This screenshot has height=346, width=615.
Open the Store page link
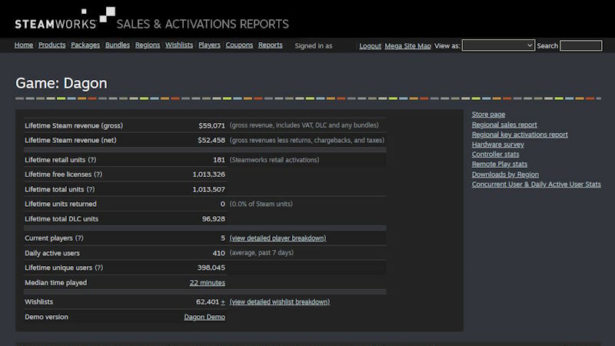(488, 115)
